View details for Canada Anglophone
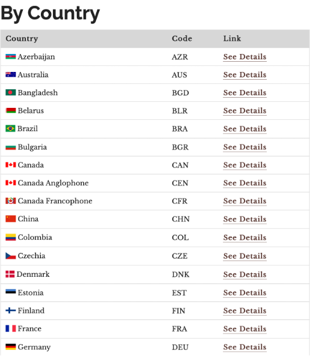This screenshot has width=310, height=356. [245, 183]
